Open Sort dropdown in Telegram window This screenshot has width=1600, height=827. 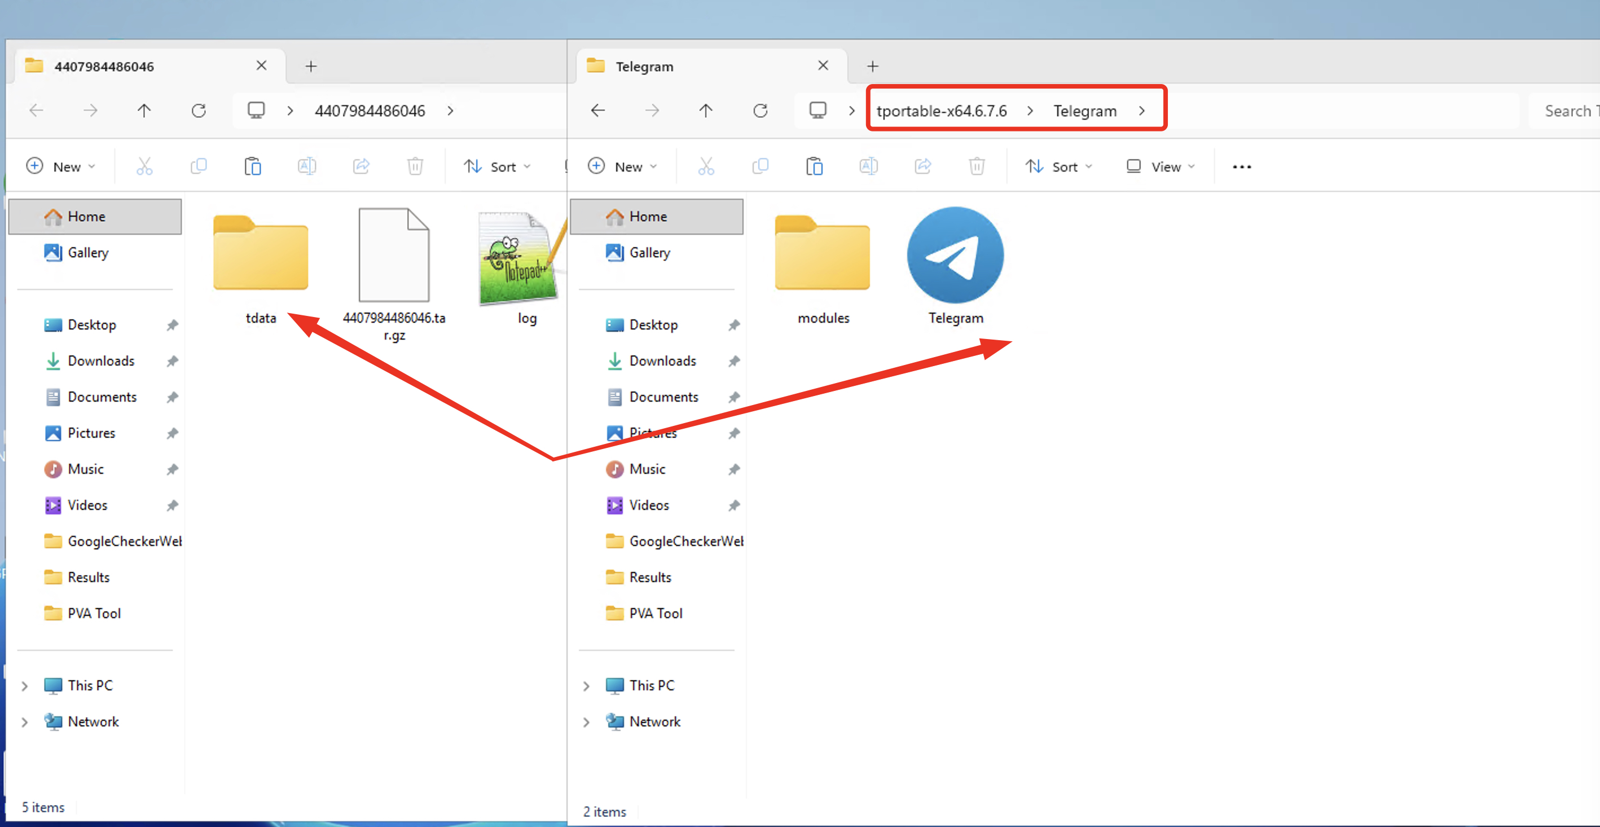(1058, 166)
